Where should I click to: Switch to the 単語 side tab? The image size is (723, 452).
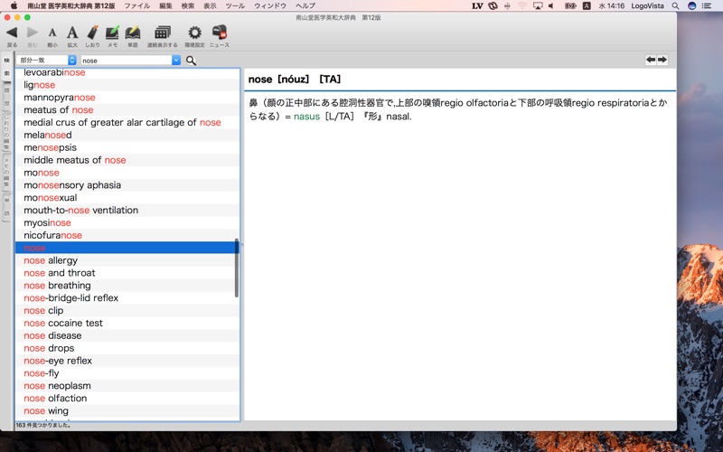[x=6, y=207]
